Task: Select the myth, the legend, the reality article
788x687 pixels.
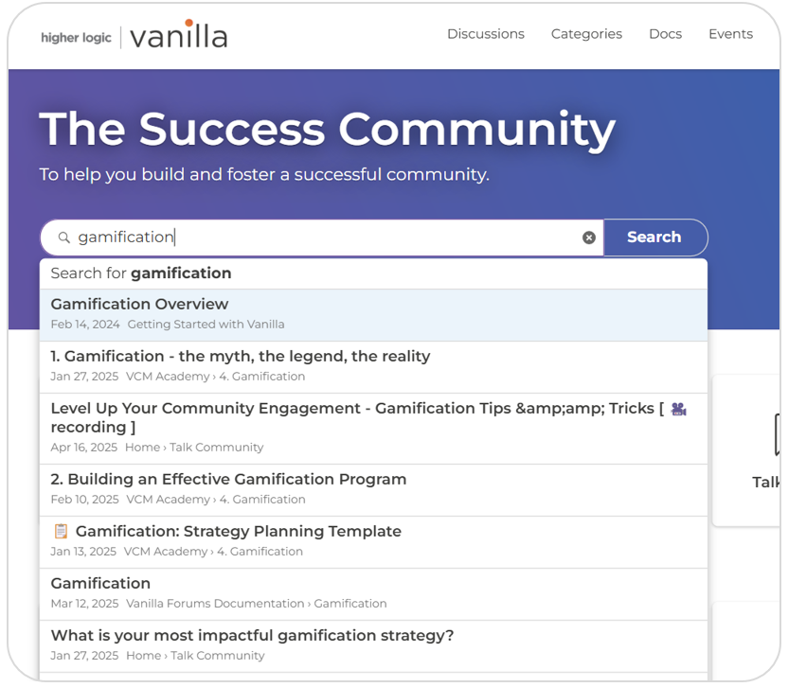Action: (240, 357)
